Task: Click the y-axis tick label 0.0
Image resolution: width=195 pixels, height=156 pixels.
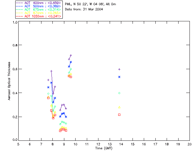Action: coord(15,140)
